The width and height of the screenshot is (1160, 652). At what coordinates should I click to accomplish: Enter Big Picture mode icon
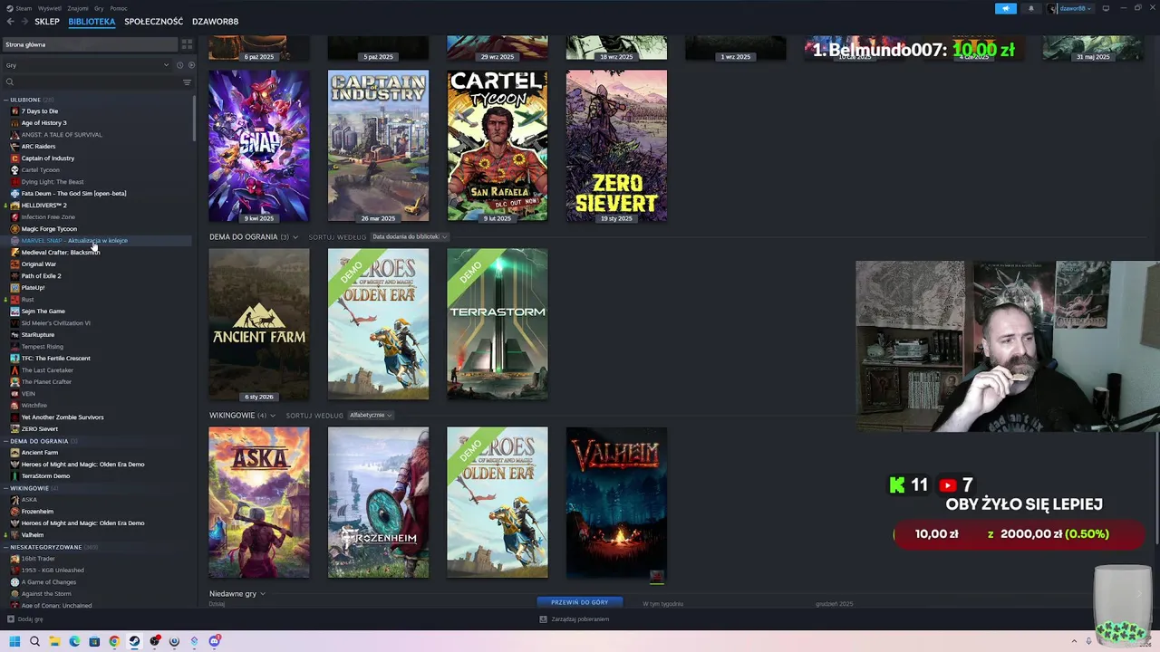1106,8
